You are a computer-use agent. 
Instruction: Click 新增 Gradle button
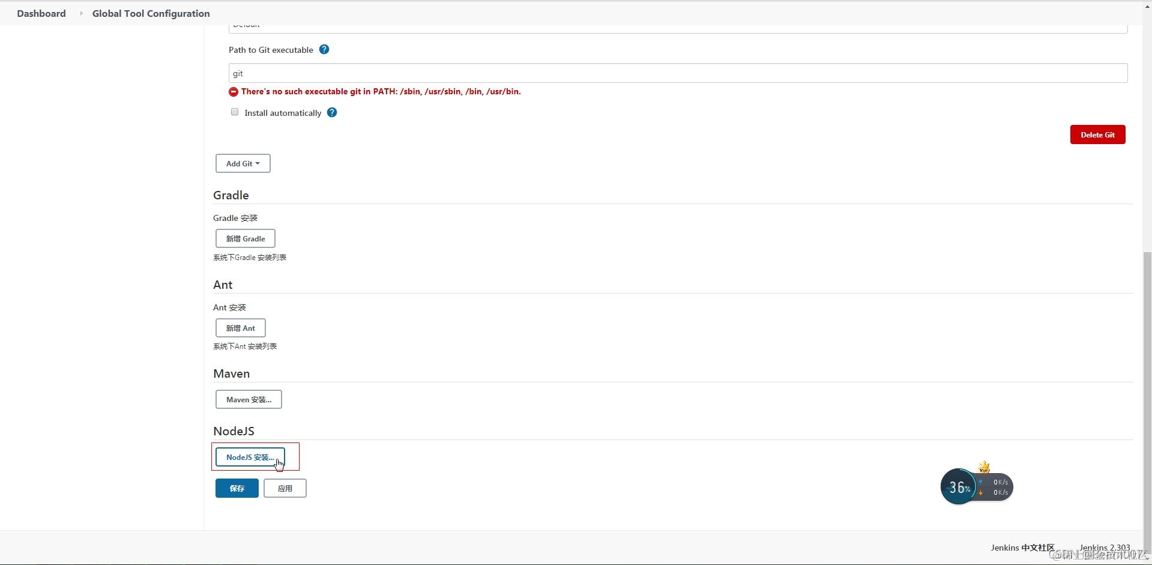click(x=246, y=238)
